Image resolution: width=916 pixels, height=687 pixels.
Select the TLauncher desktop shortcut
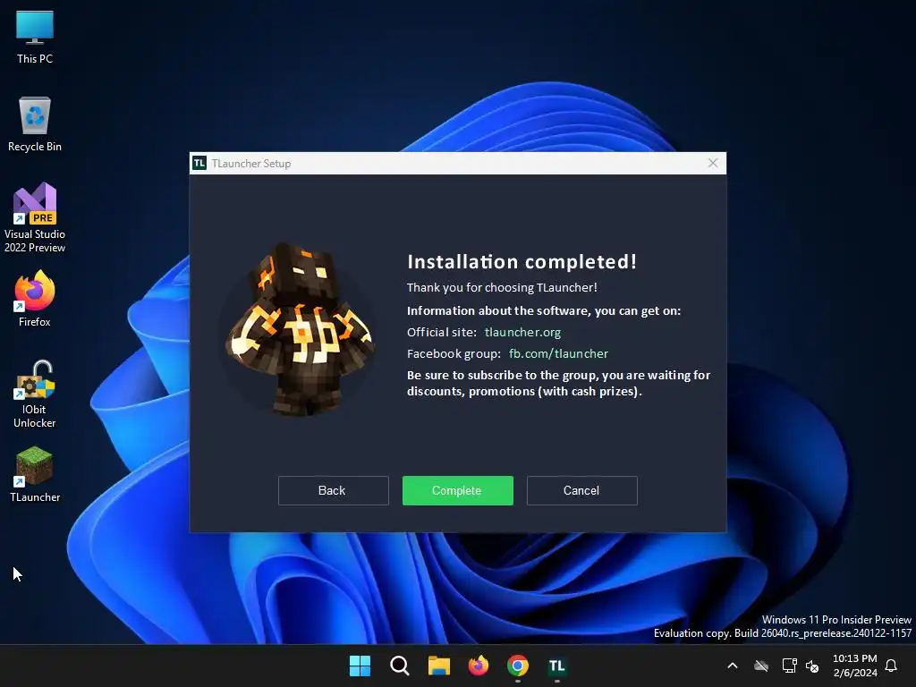point(35,474)
